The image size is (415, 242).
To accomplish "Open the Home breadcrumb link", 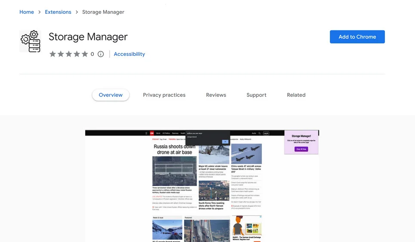I will (27, 12).
